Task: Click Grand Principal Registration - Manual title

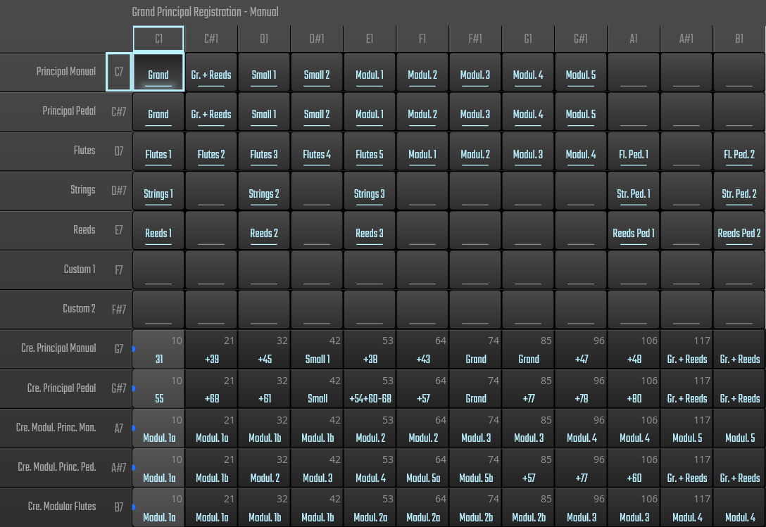Action: tap(205, 12)
